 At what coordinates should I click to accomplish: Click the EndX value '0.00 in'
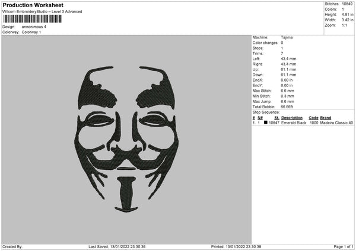pyautogui.click(x=287, y=80)
